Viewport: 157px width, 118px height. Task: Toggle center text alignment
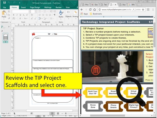pyautogui.click(x=43, y=15)
